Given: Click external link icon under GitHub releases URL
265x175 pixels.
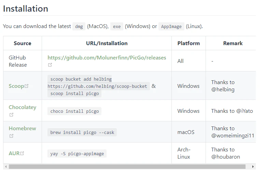Looking at the screenshot, I should click(50, 65).
